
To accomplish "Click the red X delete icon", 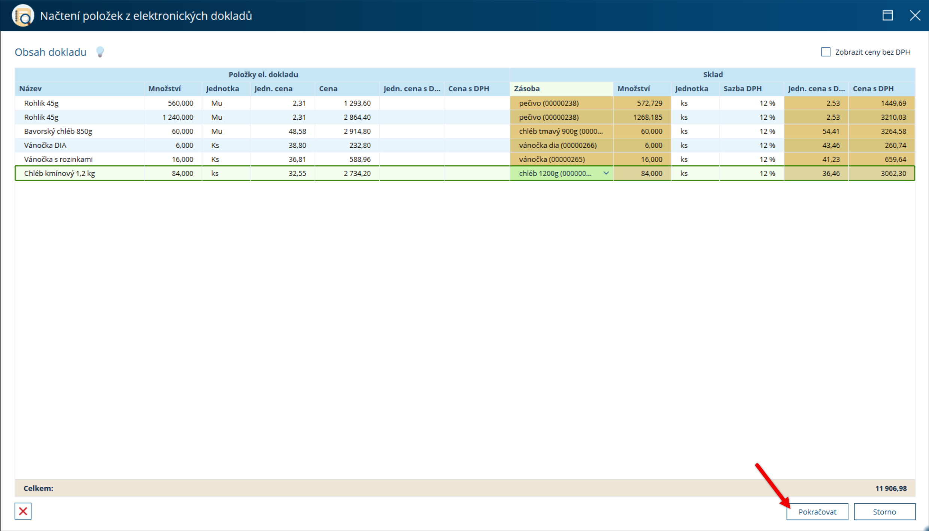I will [x=23, y=511].
